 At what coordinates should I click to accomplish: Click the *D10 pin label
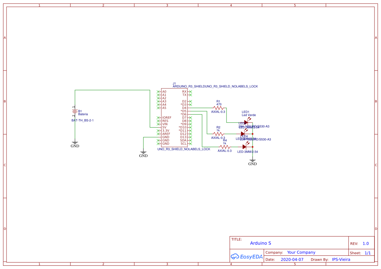click(183, 127)
